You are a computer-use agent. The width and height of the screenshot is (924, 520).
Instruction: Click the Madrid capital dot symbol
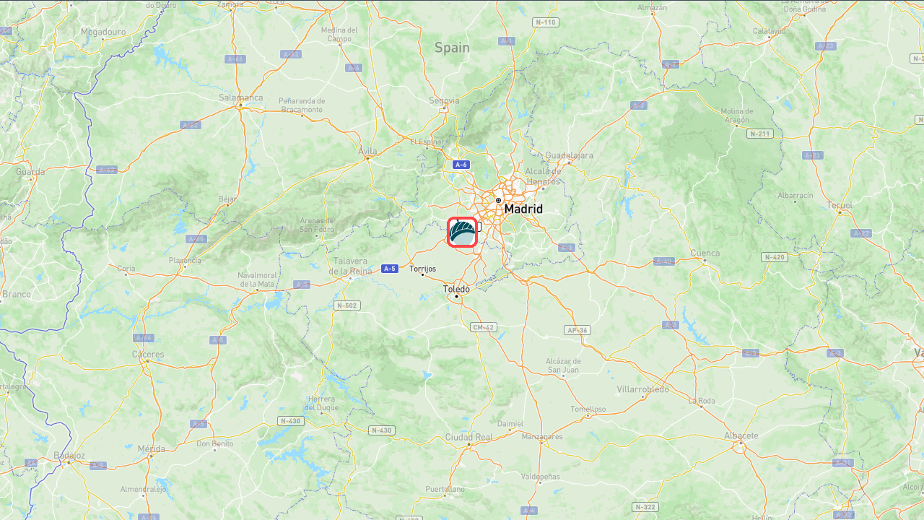coord(498,200)
